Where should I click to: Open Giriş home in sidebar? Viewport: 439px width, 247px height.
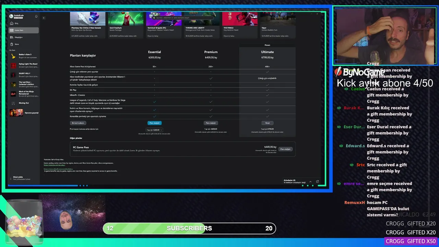click(24, 23)
